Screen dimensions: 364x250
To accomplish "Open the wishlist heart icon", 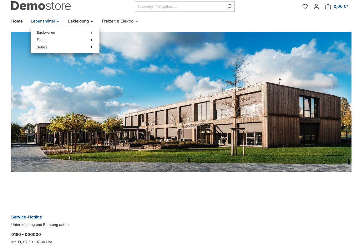I will point(305,7).
